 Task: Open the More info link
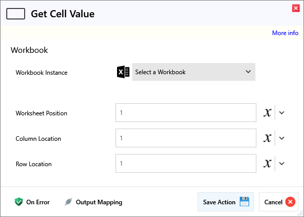click(x=285, y=33)
